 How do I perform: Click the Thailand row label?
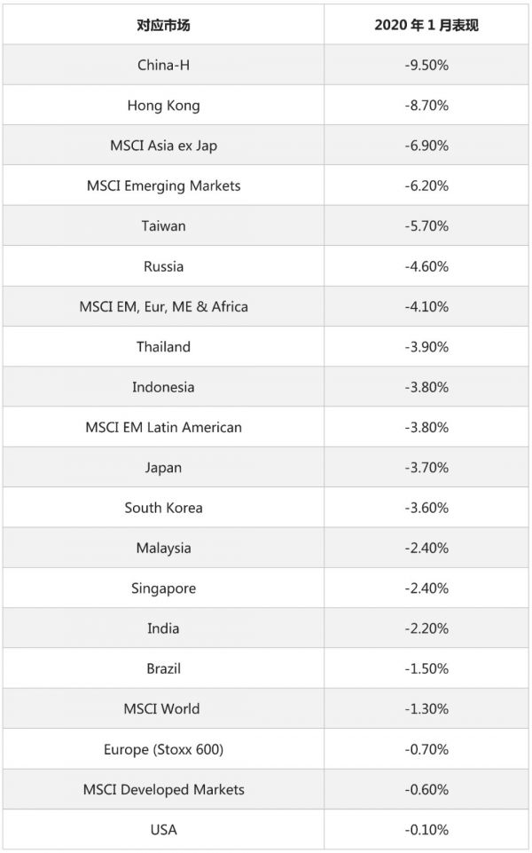pos(163,346)
